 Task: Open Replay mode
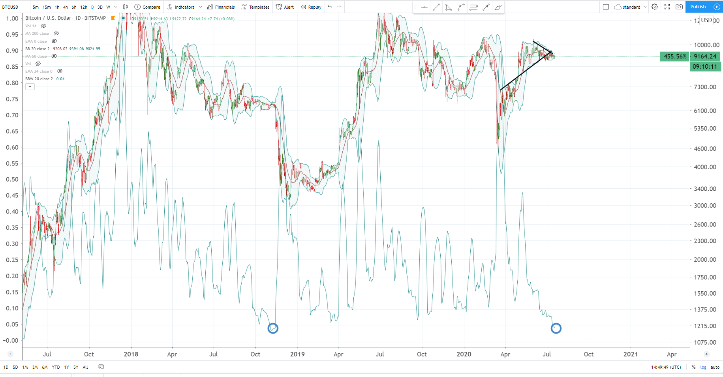coord(311,7)
